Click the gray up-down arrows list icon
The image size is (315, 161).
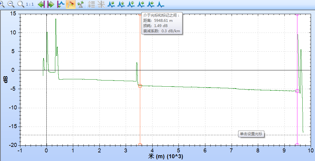click(x=91, y=4)
